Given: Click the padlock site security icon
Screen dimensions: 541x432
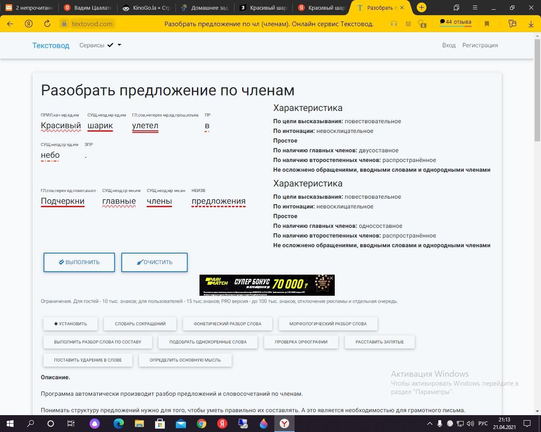Looking at the screenshot, I should coord(64,24).
